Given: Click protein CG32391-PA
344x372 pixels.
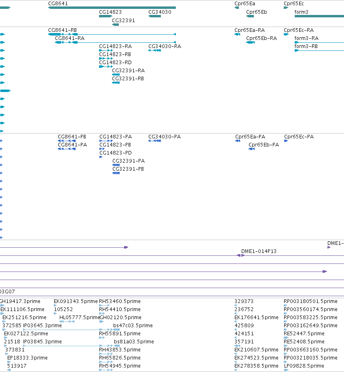Looking at the screenshot, I should (116, 165).
